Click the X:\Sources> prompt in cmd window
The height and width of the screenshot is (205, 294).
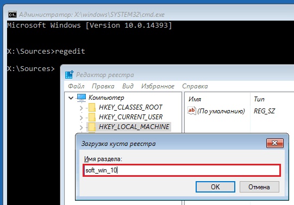tap(31, 69)
